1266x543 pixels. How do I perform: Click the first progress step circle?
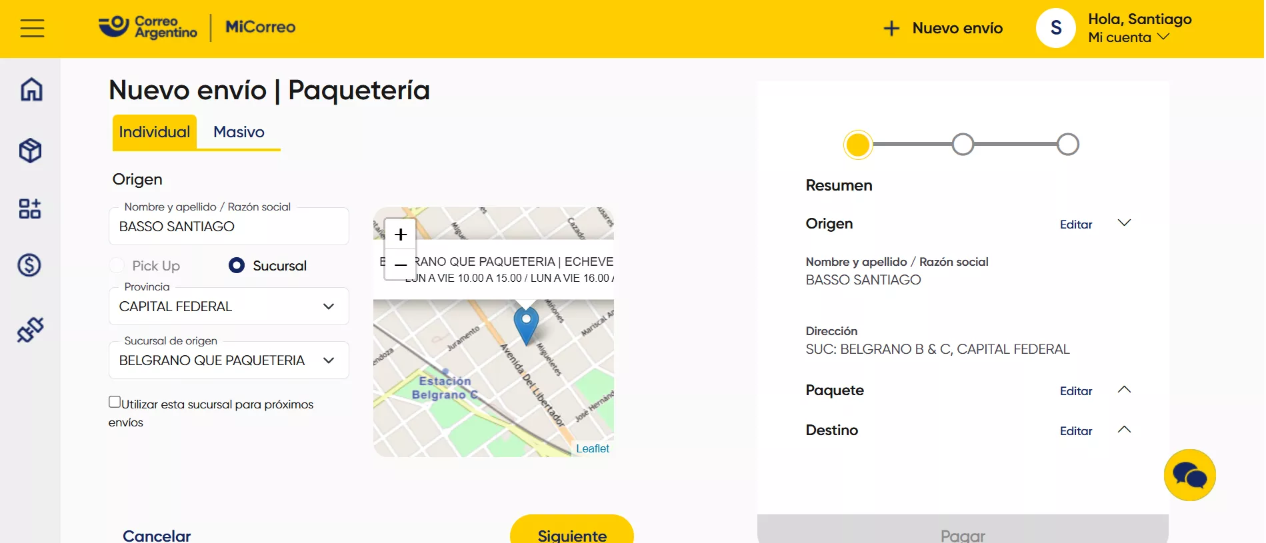(x=858, y=145)
